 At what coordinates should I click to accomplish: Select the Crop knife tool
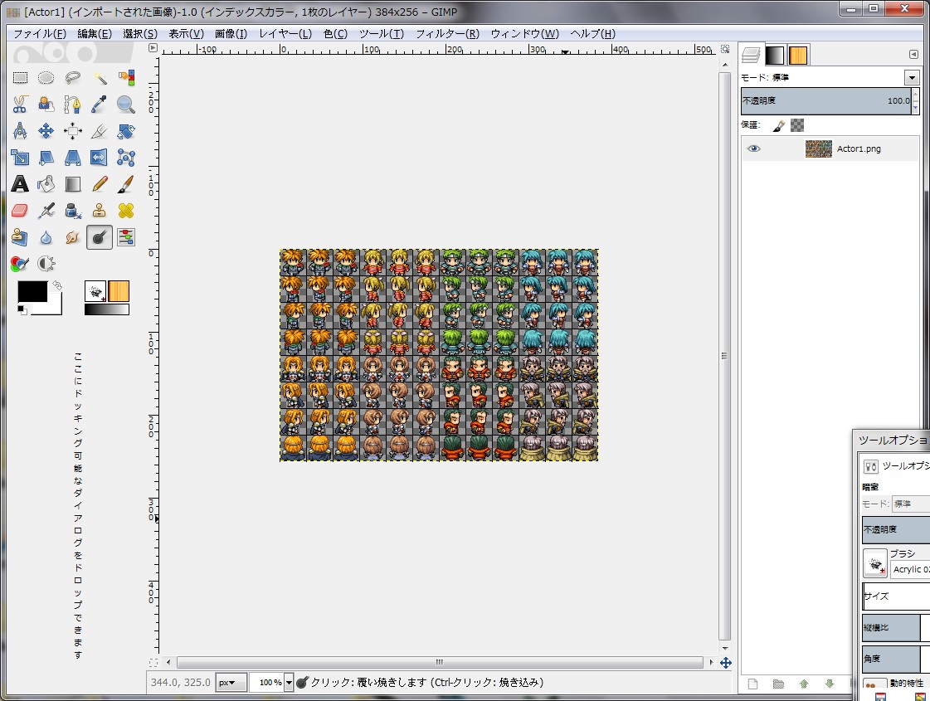(99, 131)
